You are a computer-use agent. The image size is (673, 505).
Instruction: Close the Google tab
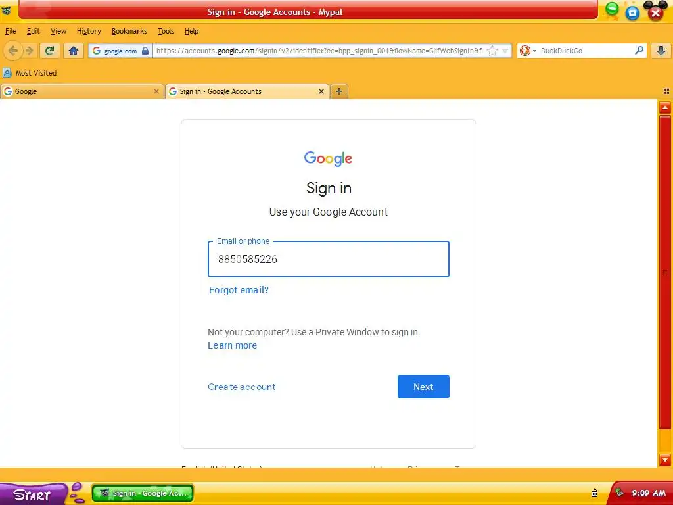(x=156, y=91)
